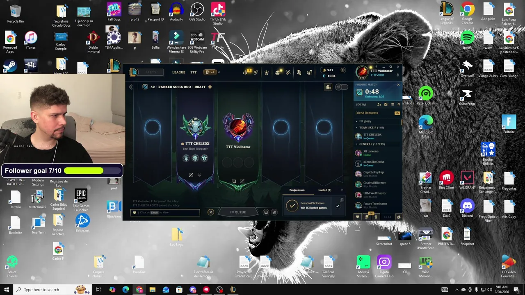Open chat with friend xZeusTheDarkx

377,163
